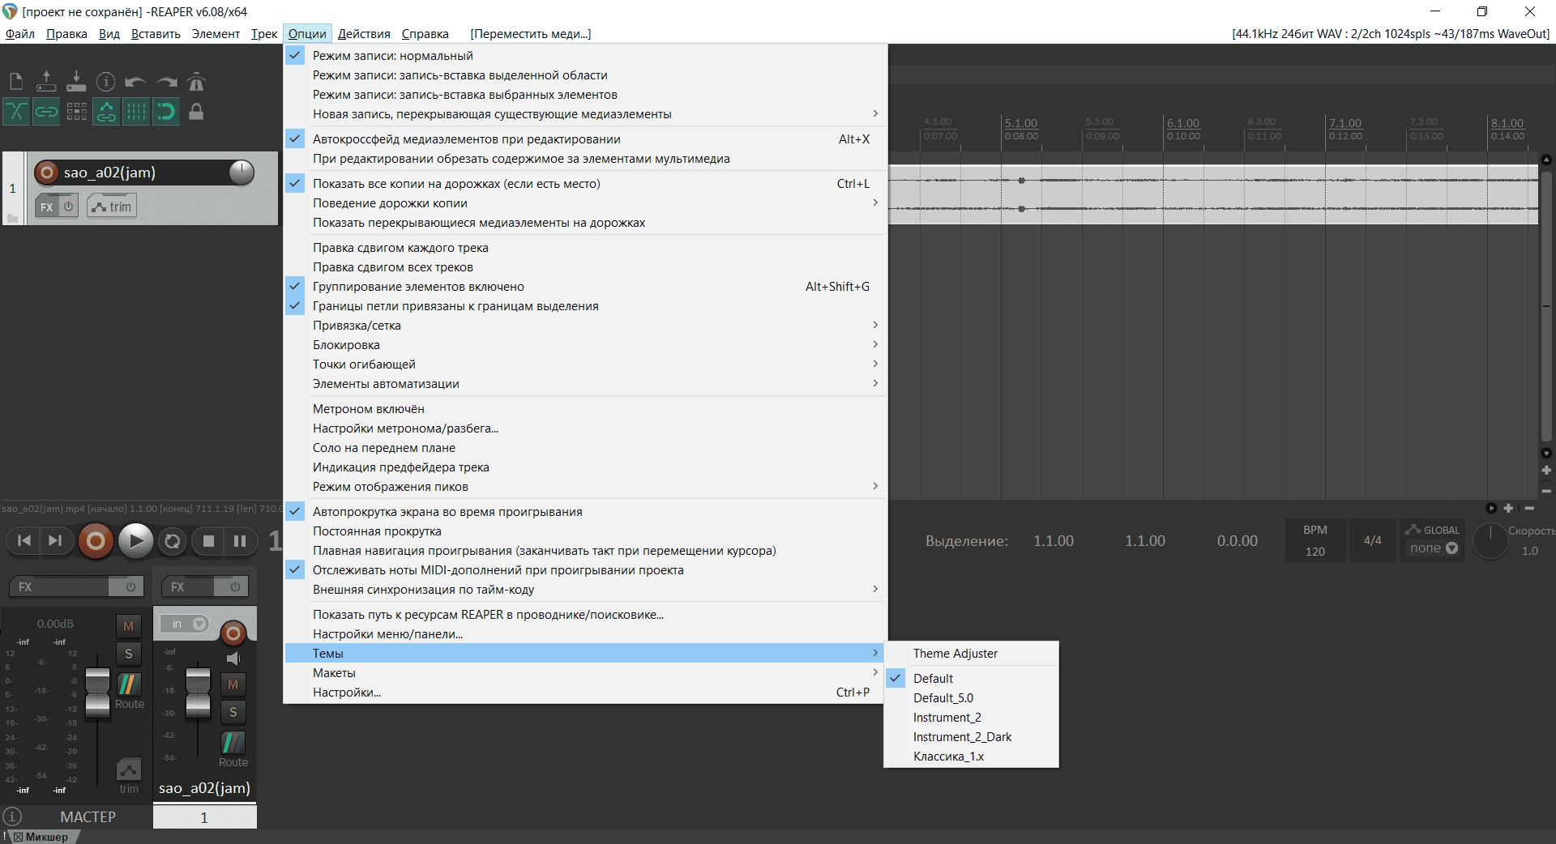Go to project start transport button
Screen dimensions: 1556x844
click(x=24, y=541)
